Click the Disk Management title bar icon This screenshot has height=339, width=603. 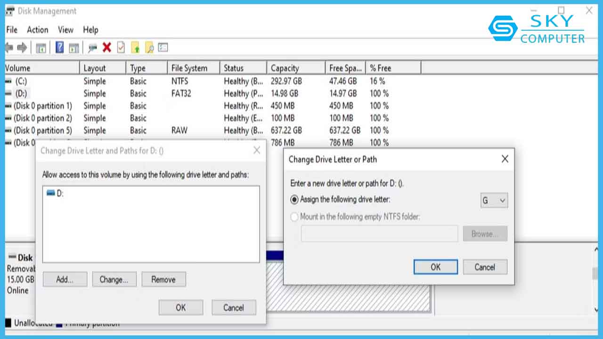point(9,11)
